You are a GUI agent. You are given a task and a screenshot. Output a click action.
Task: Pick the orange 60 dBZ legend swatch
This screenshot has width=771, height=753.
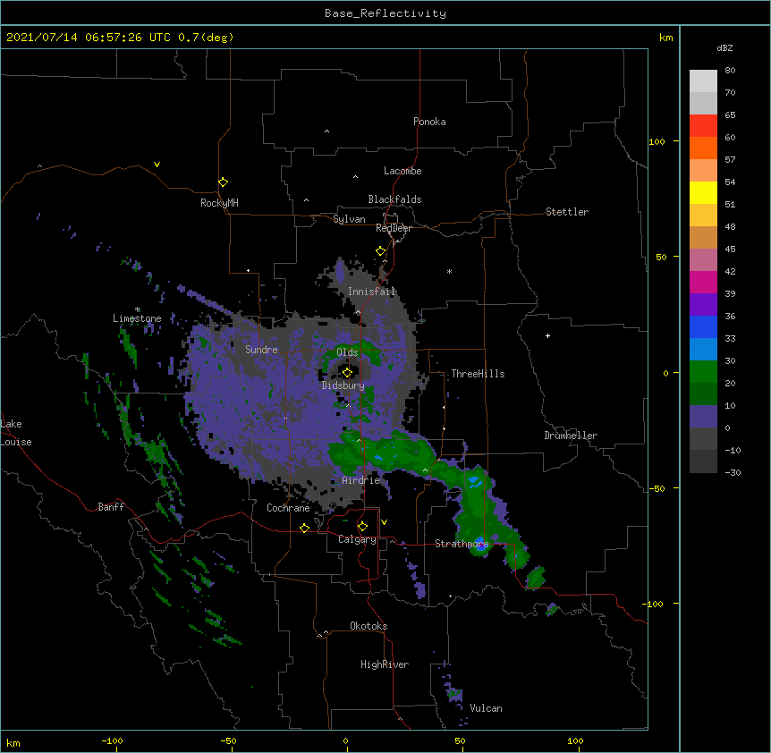tap(703, 148)
